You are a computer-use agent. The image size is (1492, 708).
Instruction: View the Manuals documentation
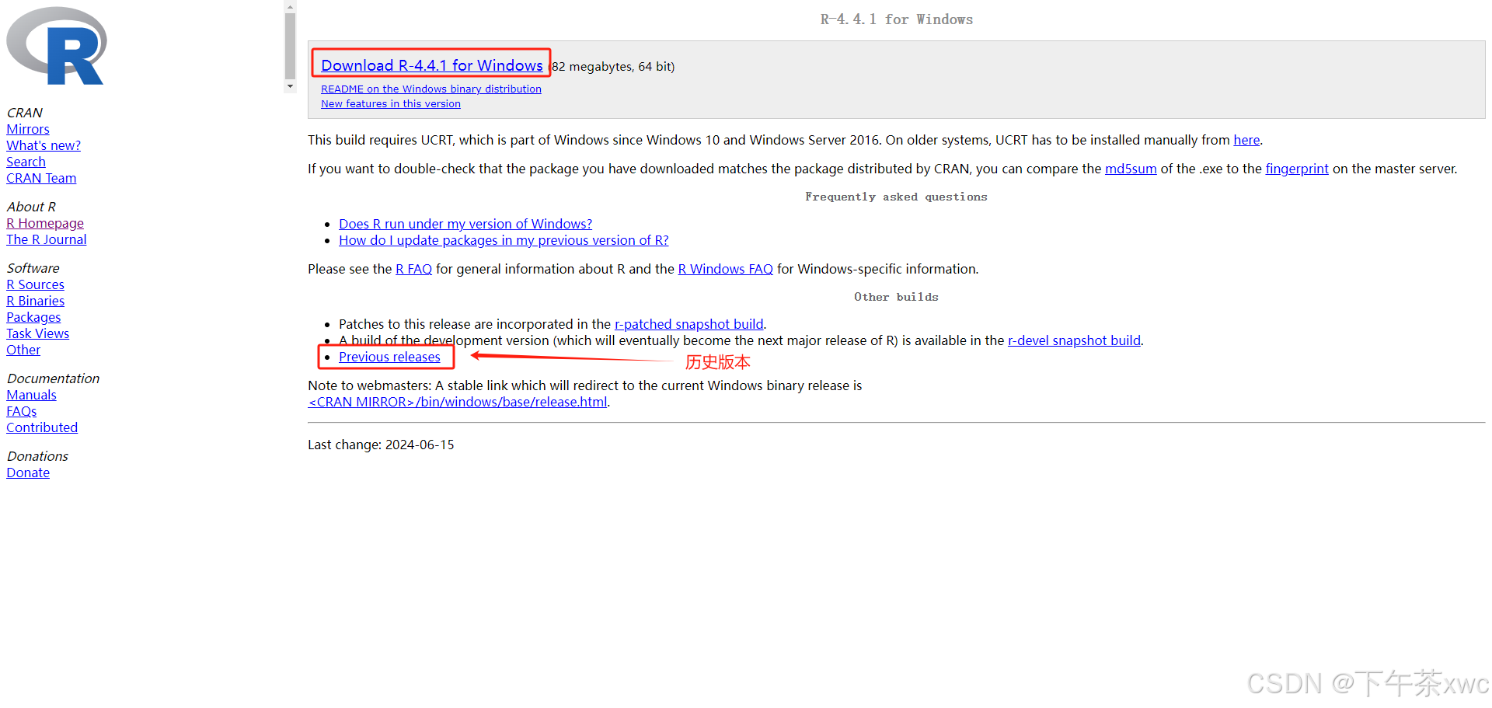[31, 395]
